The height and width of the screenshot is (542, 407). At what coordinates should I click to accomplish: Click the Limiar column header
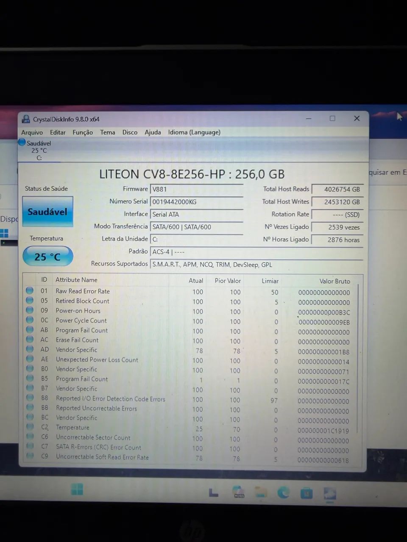(x=270, y=281)
